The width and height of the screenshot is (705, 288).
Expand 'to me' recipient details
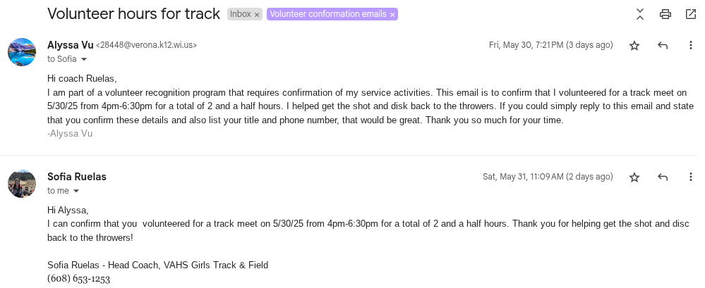76,191
